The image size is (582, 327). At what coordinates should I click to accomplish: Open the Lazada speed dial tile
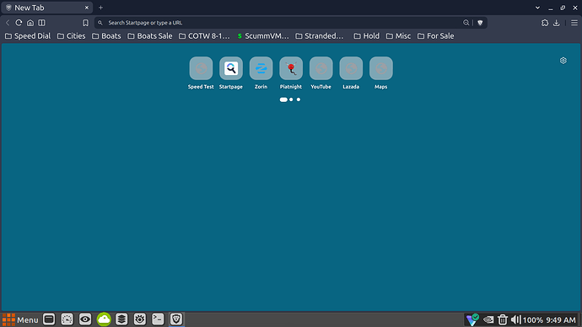pyautogui.click(x=351, y=73)
